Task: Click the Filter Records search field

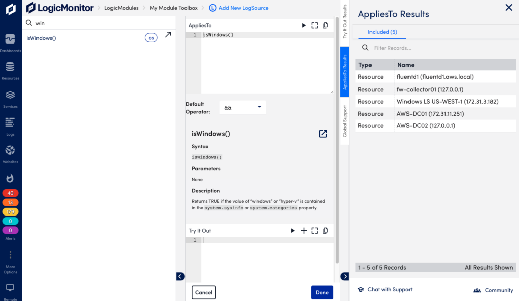Action: pyautogui.click(x=436, y=48)
